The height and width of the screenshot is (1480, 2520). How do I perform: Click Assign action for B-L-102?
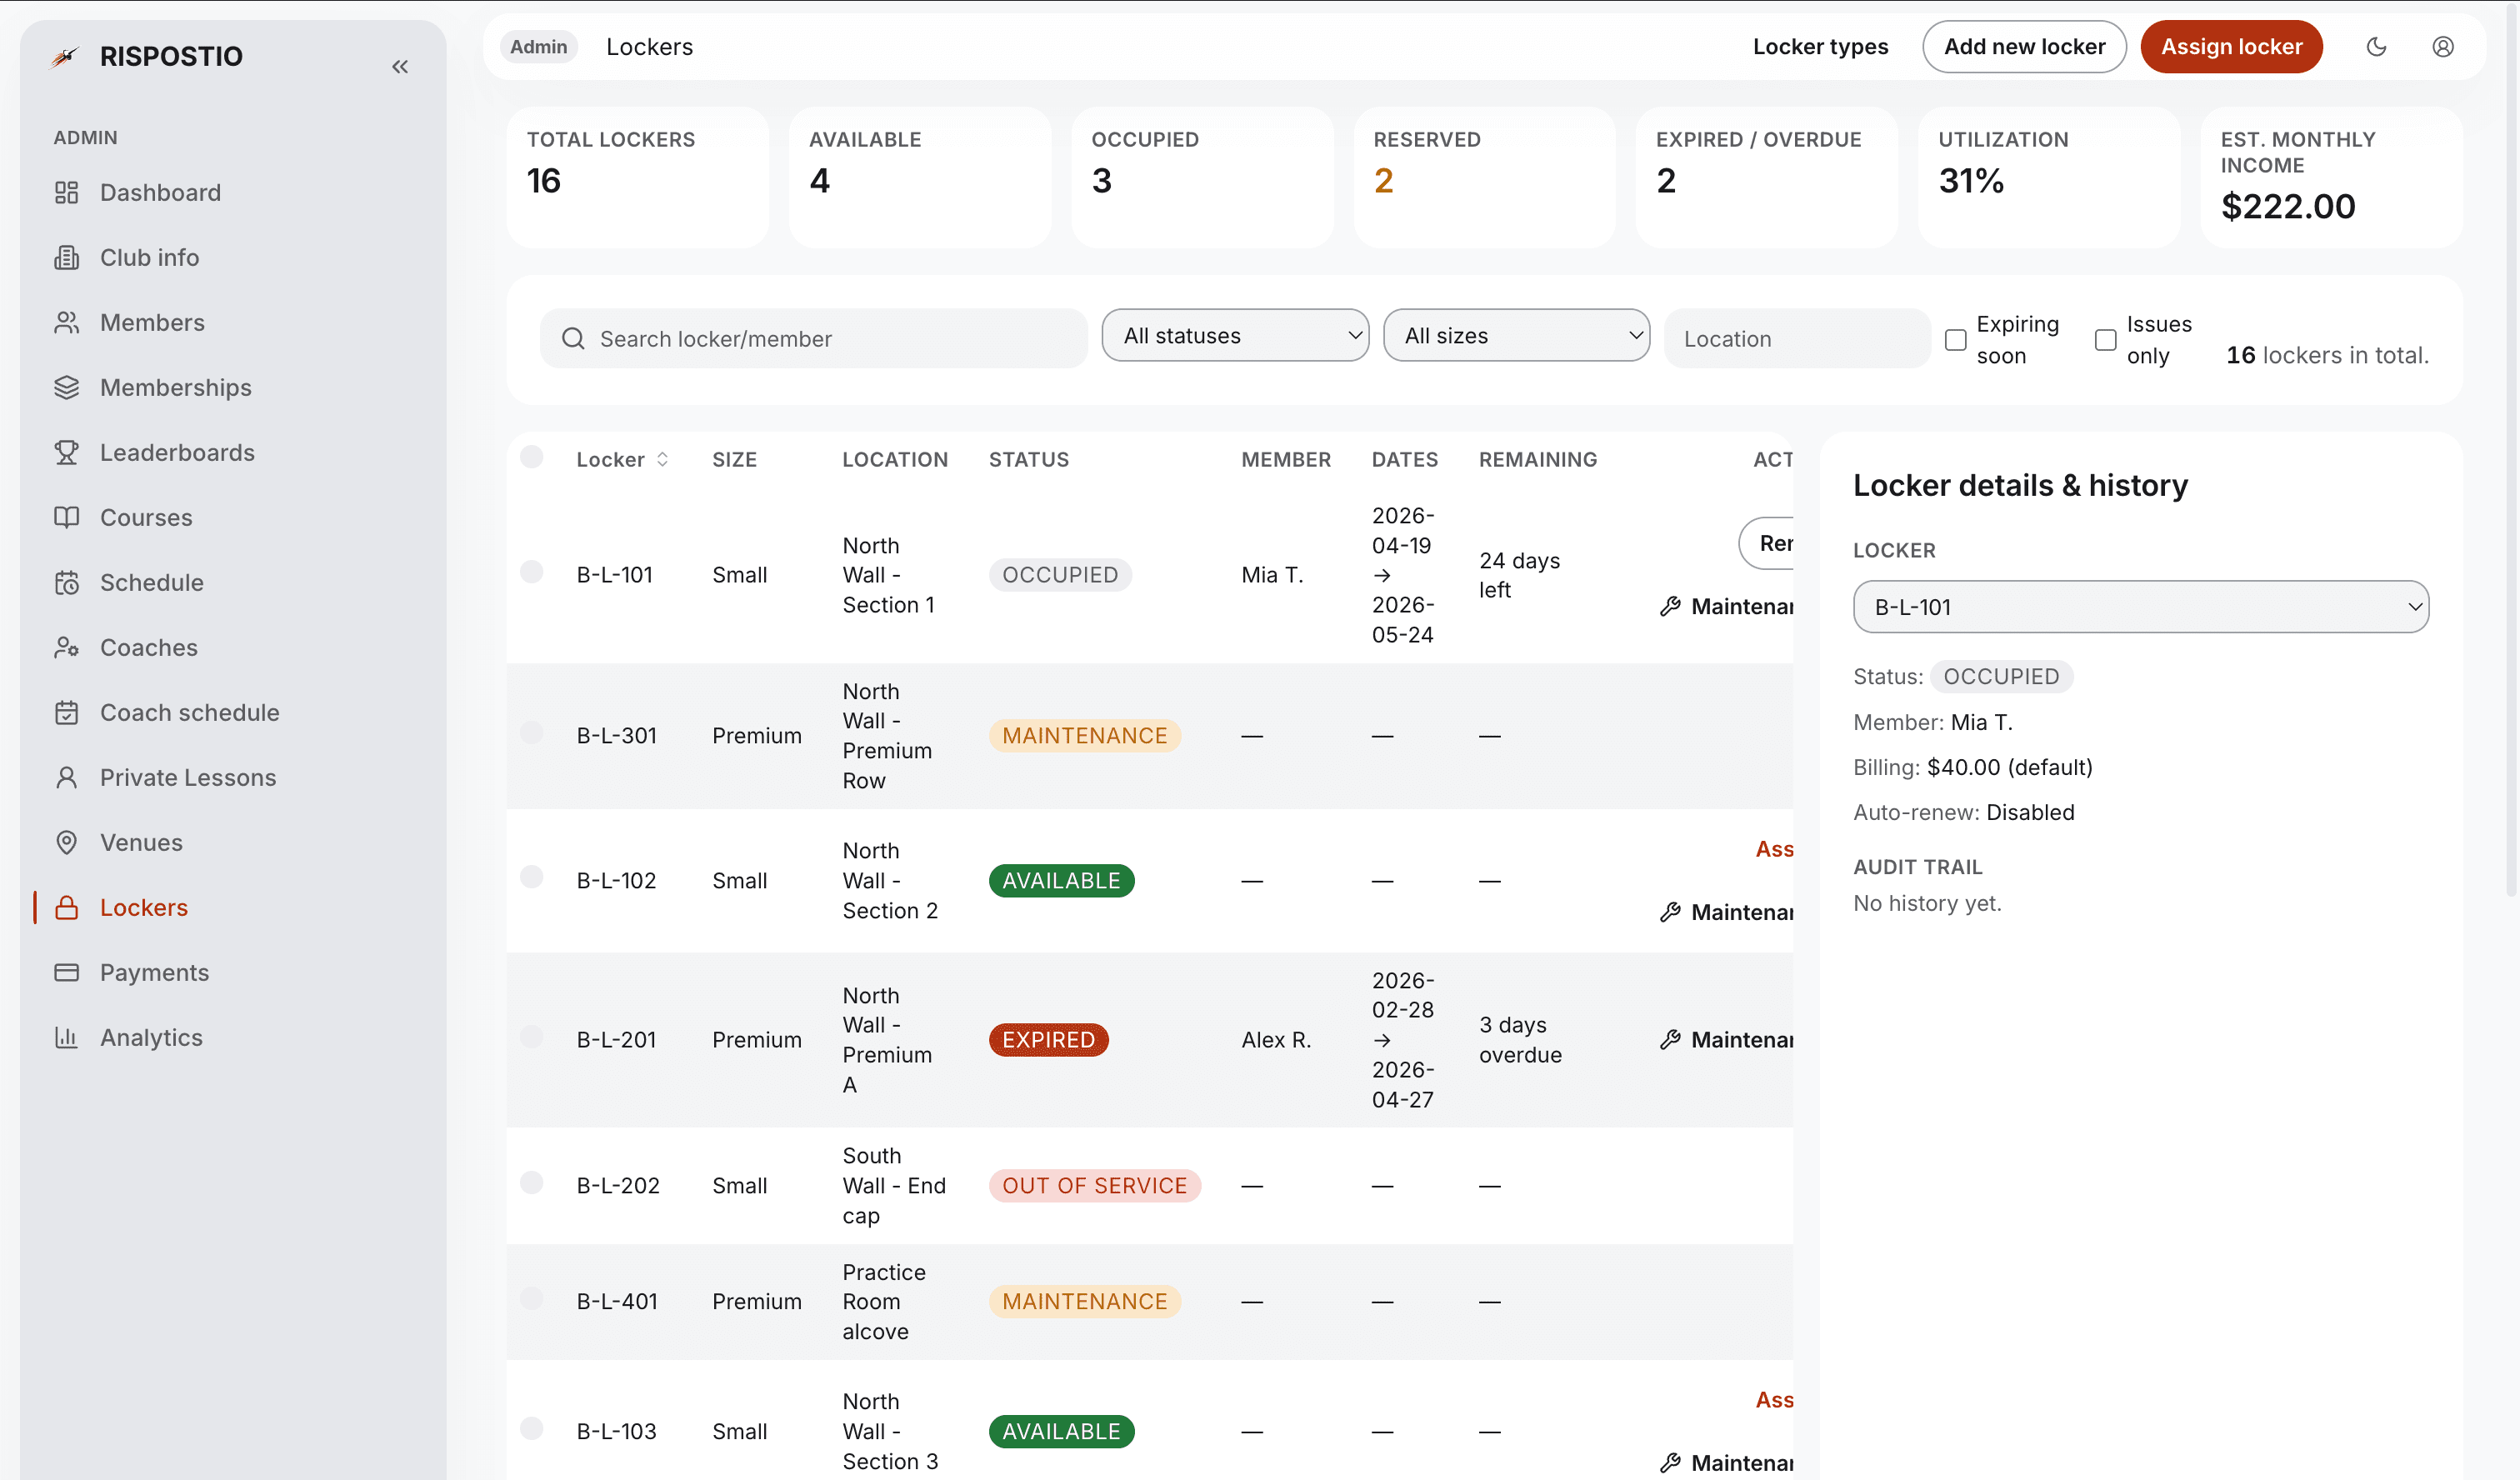click(x=1774, y=849)
